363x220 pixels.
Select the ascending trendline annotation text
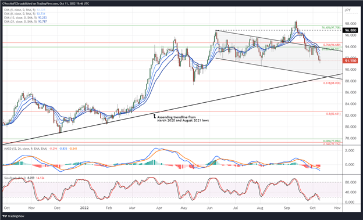(x=183, y=119)
